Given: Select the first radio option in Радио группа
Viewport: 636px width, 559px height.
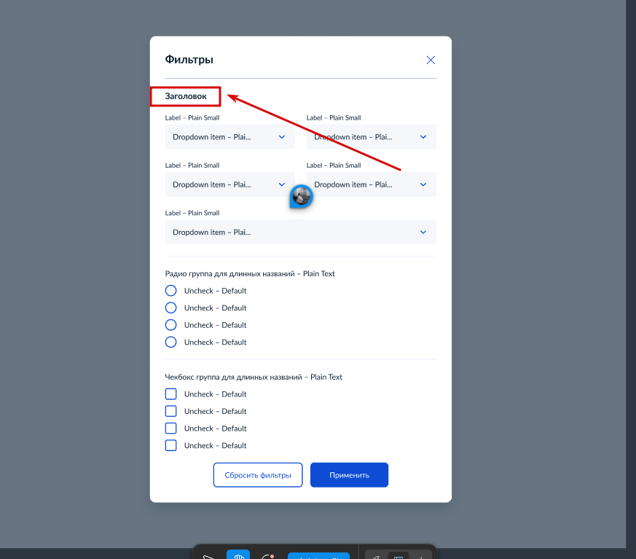Looking at the screenshot, I should tap(170, 291).
